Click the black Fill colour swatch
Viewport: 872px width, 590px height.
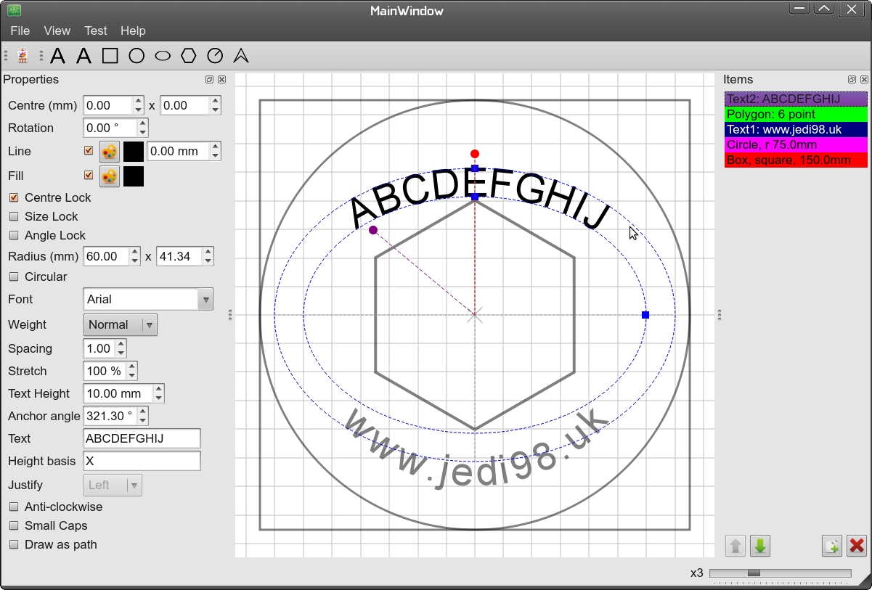pos(134,176)
